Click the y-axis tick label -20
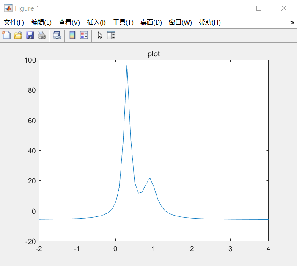This screenshot has height=266, width=297. pos(30,241)
